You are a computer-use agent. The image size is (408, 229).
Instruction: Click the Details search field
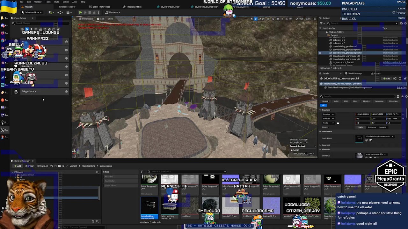pyautogui.click(x=358, y=96)
